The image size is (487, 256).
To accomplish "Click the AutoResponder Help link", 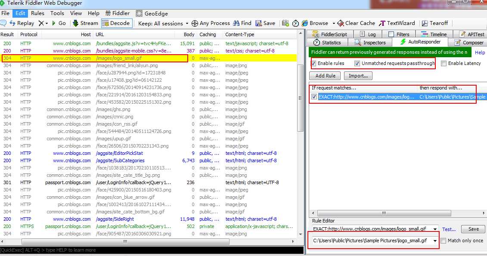I will pos(480,52).
